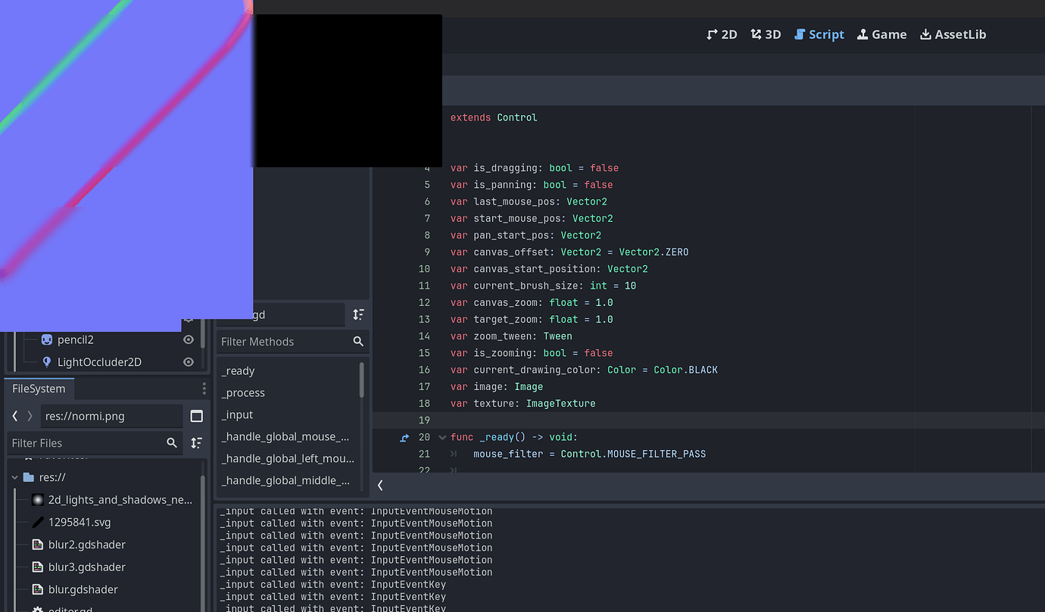1045x612 pixels.
Task: Hide the pencil2 node with its eye toggle
Action: (189, 339)
